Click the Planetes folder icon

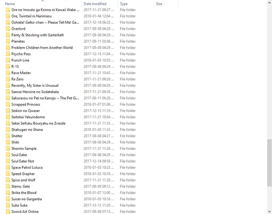coord(8,41)
